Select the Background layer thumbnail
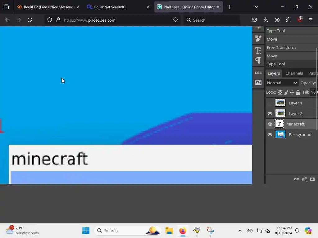Image resolution: width=318 pixels, height=238 pixels. tap(280, 134)
